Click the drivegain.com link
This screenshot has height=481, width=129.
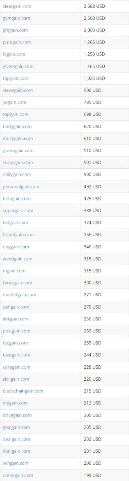[17, 415]
